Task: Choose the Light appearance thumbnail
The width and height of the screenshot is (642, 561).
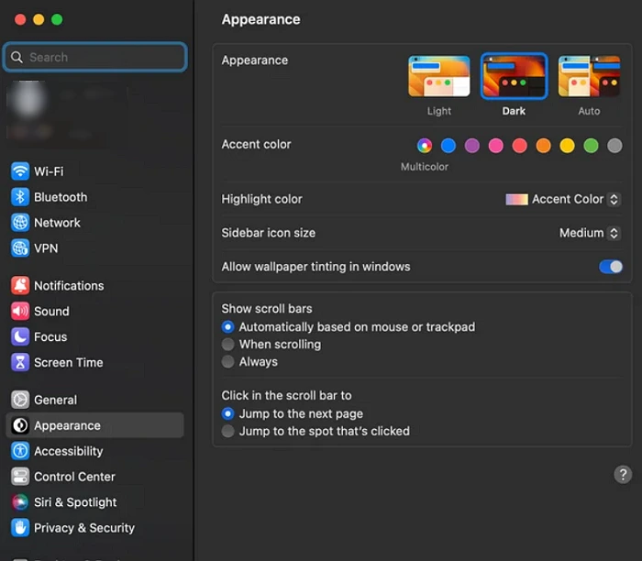Action: tap(439, 76)
